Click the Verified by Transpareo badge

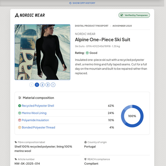pyautogui.click(x=134, y=15)
